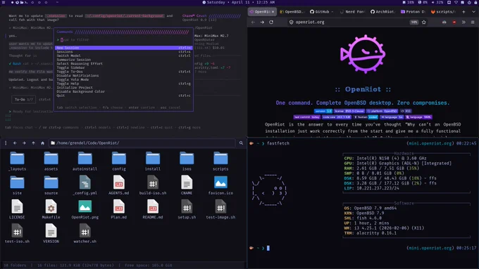Screen dimensions: 479x269
Task: Select the AGENTS.md file
Action: click(119, 185)
